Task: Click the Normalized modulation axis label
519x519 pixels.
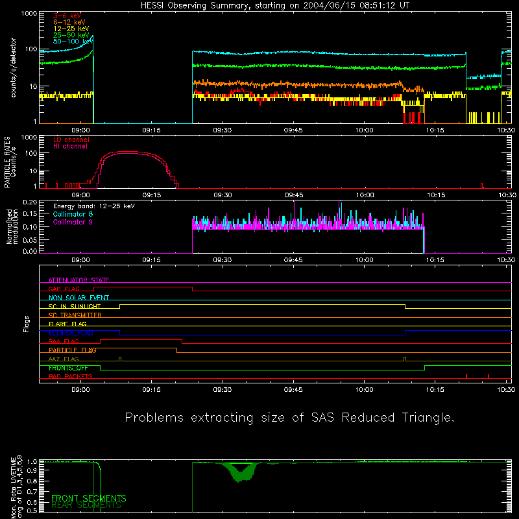Action: point(12,226)
